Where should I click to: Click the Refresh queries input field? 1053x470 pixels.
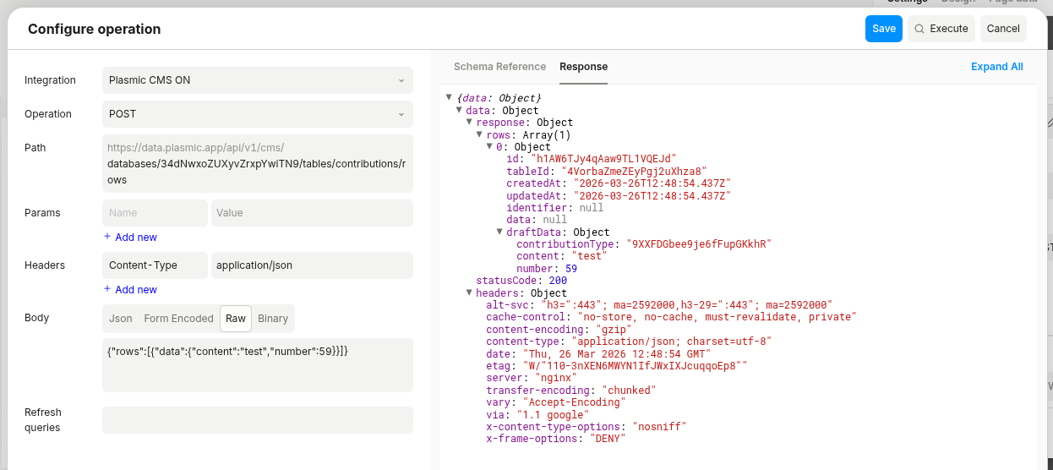coord(257,420)
